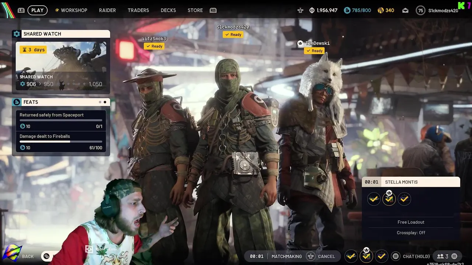472x265 pixels.
Task: Click the 1,050 milestone value
Action: click(95, 84)
